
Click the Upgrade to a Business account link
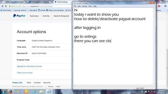point(29,66)
